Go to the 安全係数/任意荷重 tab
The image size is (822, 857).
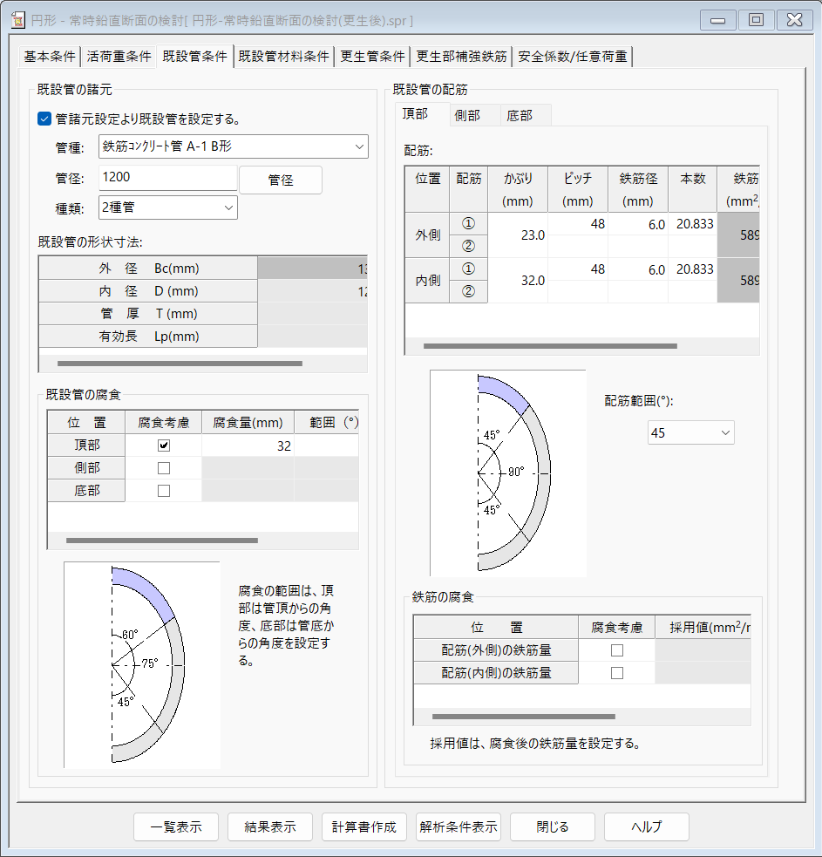[572, 57]
